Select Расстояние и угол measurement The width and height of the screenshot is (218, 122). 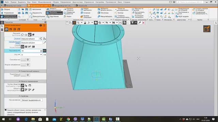pos(182,13)
